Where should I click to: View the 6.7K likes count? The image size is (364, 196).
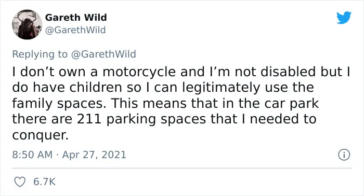[x=44, y=182]
